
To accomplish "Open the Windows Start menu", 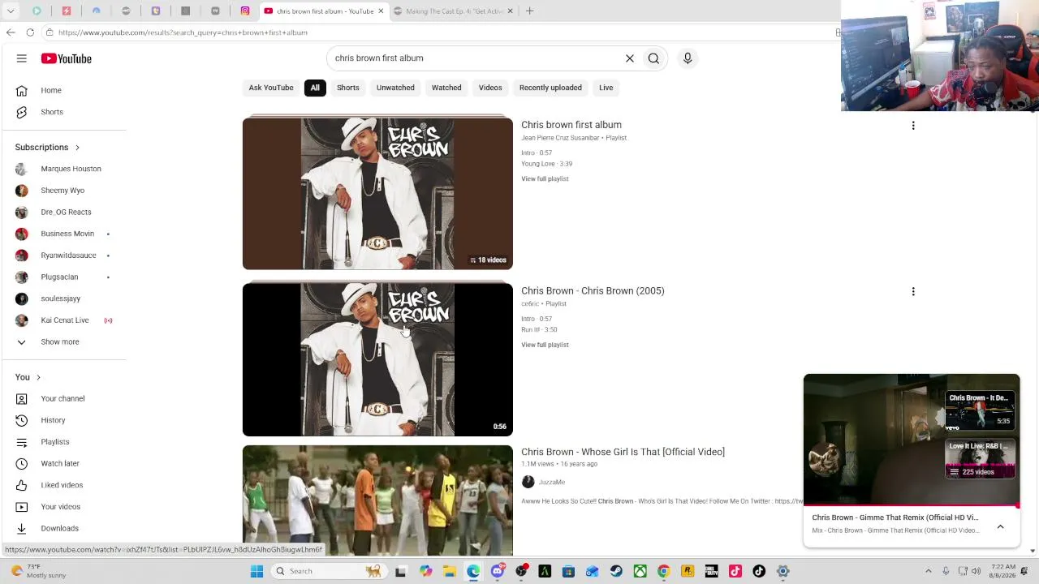I will coord(257,571).
